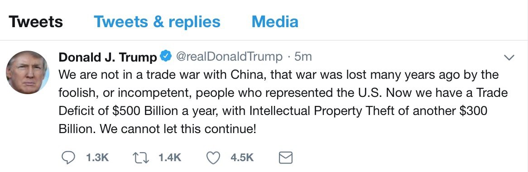Open the Tweets & replies tab

point(157,22)
